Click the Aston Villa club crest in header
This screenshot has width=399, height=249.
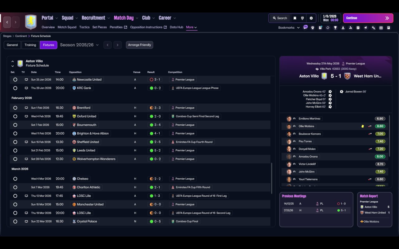coord(31,22)
